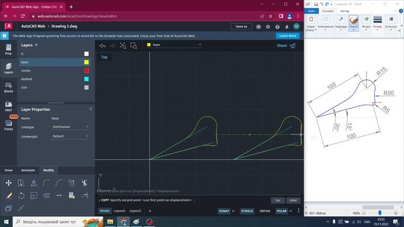Open the Traces panel in sidebar

(x=8, y=125)
